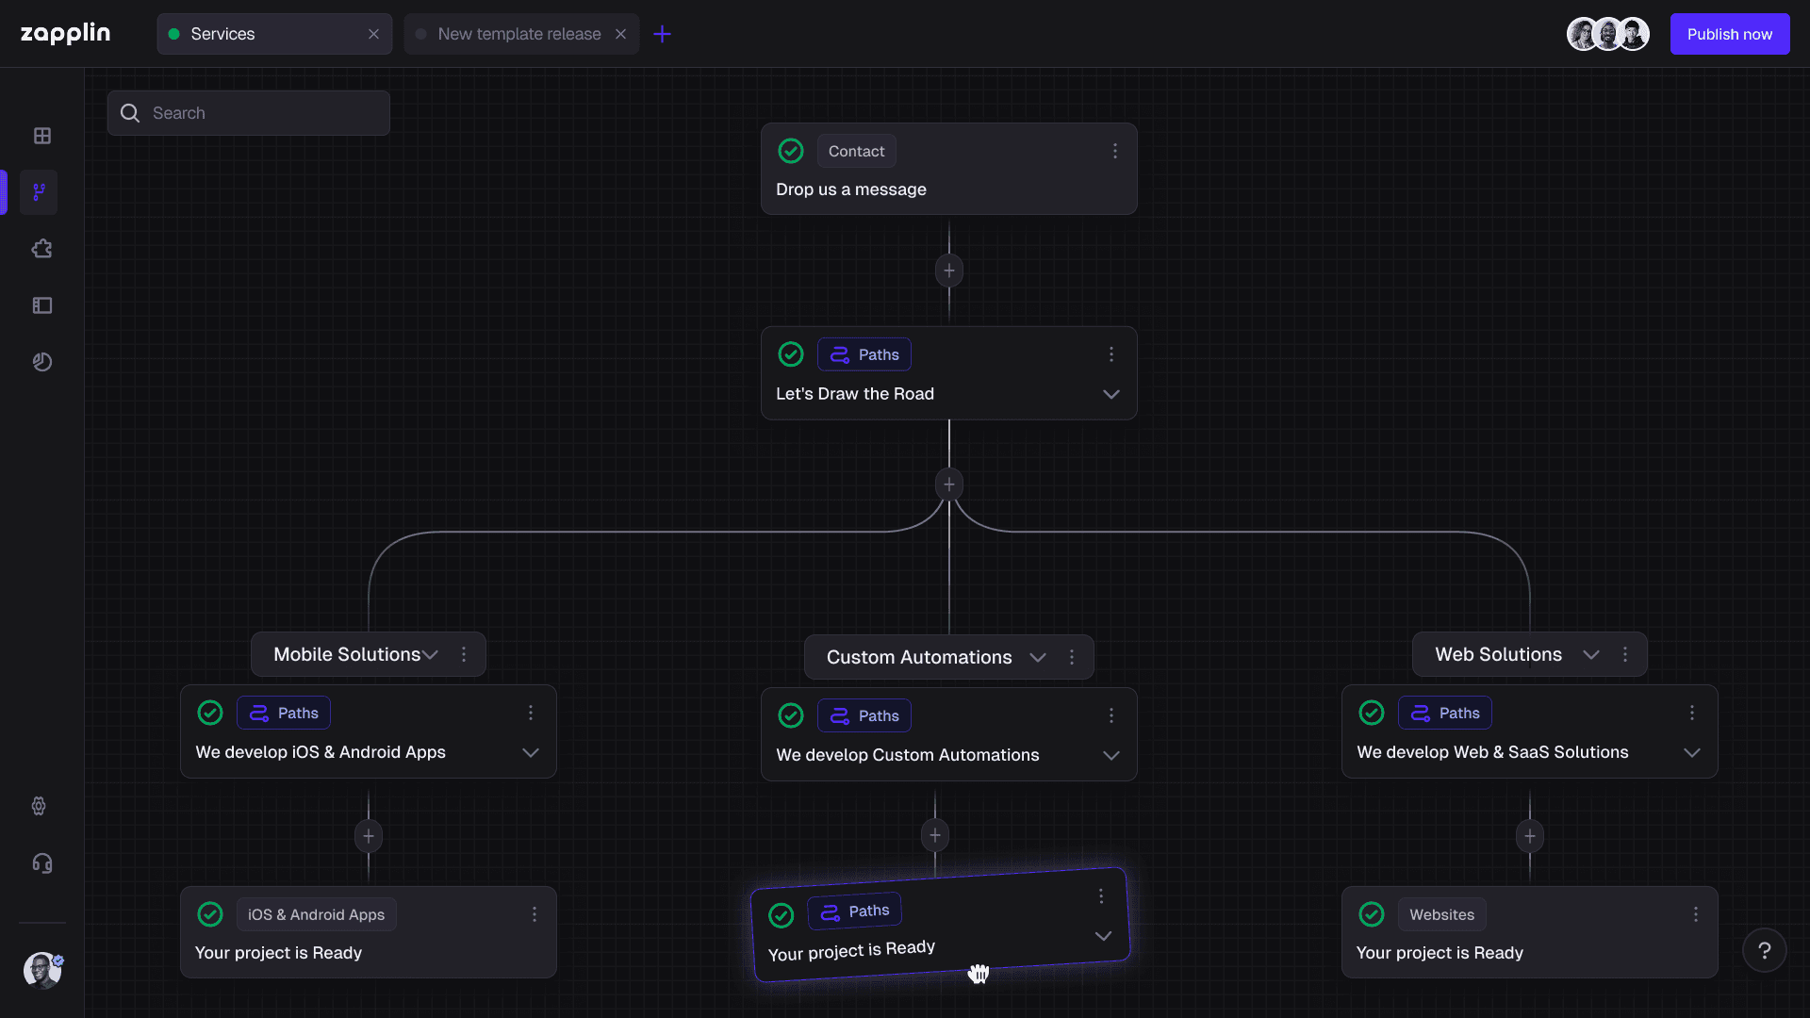This screenshot has width=1810, height=1018.
Task: Open the analytics pie chart icon
Action: (42, 362)
